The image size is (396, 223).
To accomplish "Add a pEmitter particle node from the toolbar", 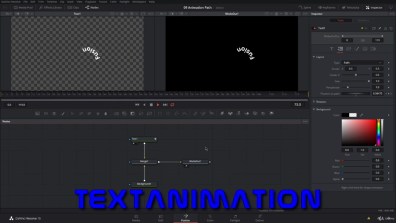I will [195, 113].
